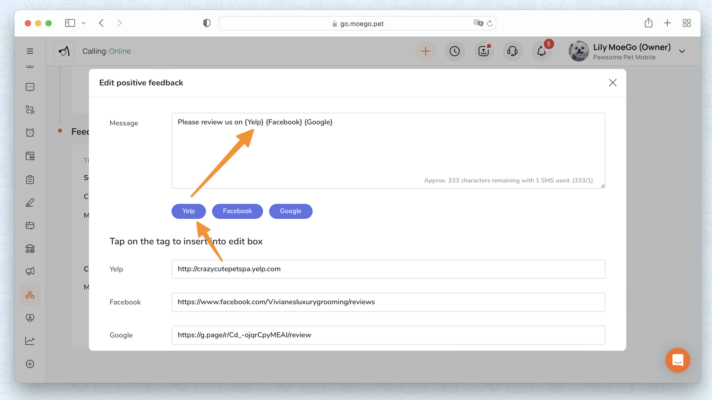Open a new Safari tab
Viewport: 712px width, 400px height.
[667, 23]
